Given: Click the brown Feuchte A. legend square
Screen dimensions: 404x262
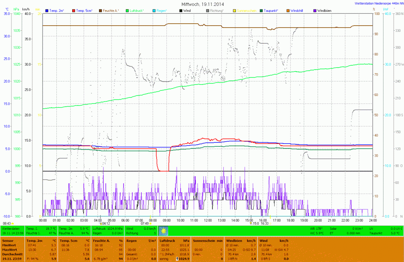Looking at the screenshot, I should [x=100, y=10].
